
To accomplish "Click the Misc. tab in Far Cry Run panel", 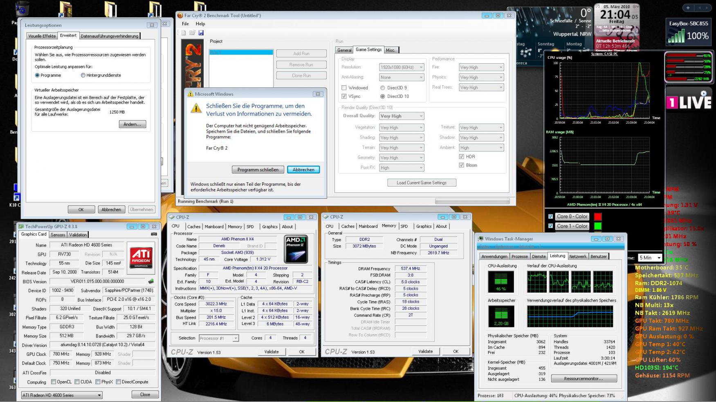I will click(391, 50).
